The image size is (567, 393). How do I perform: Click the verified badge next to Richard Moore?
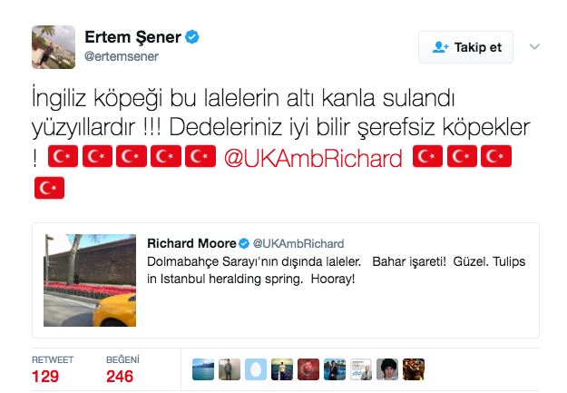tap(244, 243)
